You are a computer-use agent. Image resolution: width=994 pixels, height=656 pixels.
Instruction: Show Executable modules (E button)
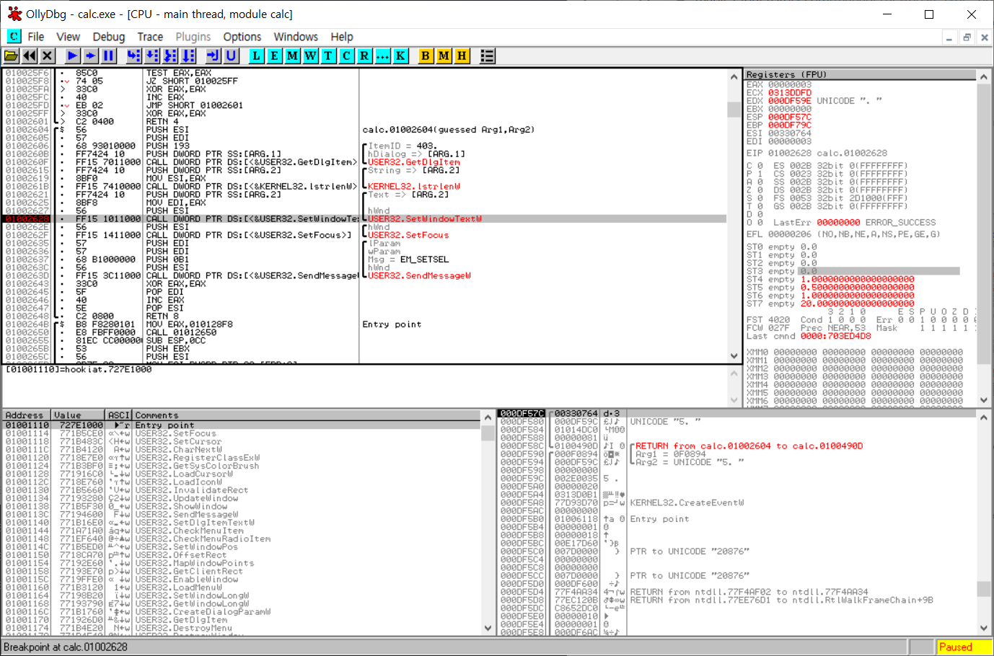tap(275, 56)
